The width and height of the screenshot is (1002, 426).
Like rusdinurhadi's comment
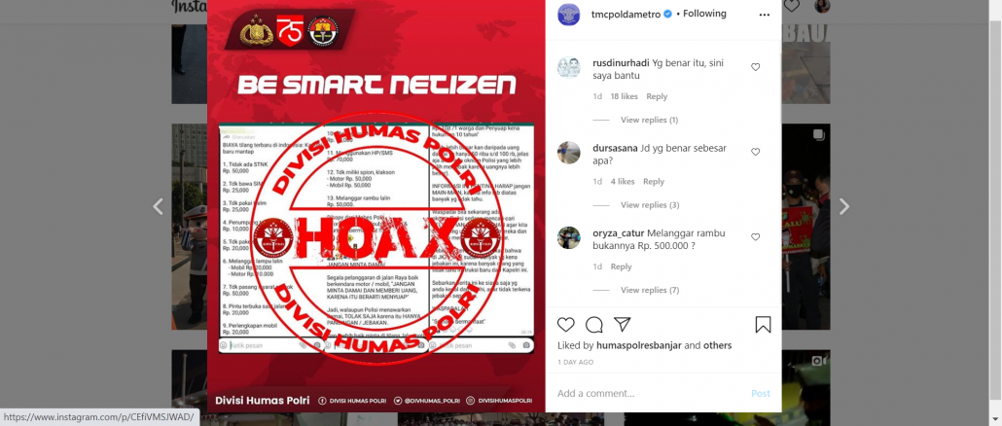click(755, 67)
